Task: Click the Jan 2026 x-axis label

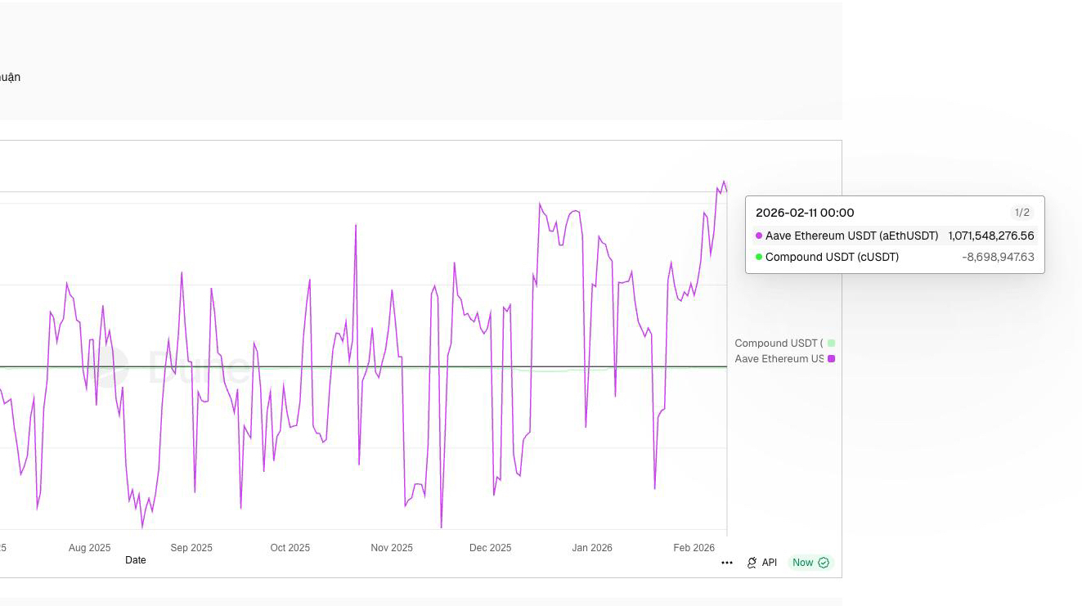Action: pos(592,548)
